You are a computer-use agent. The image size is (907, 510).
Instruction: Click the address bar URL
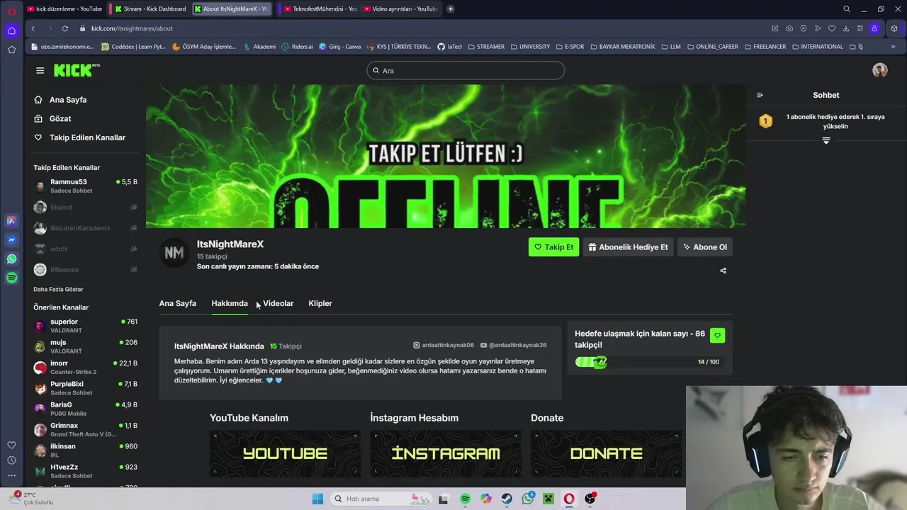pos(132,28)
